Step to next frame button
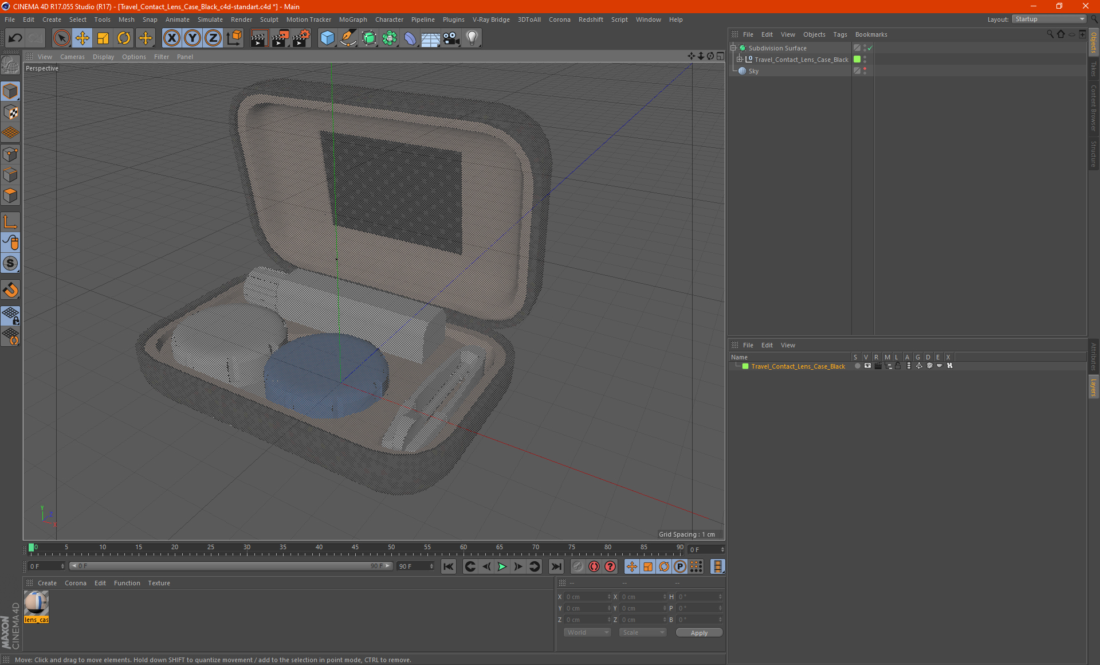 (x=518, y=566)
